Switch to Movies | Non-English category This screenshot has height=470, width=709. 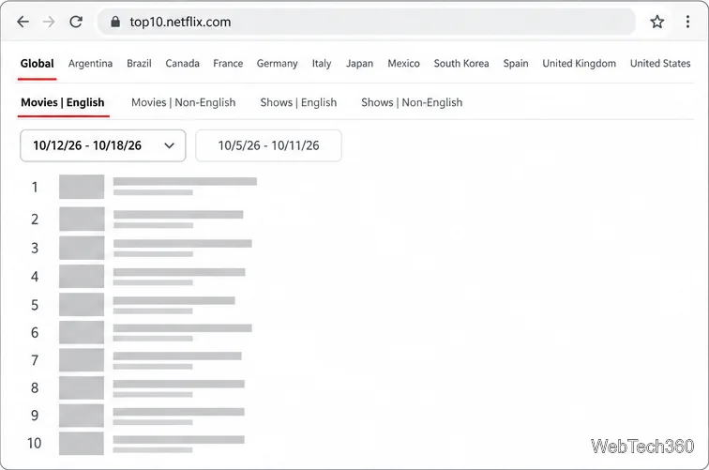pos(184,102)
